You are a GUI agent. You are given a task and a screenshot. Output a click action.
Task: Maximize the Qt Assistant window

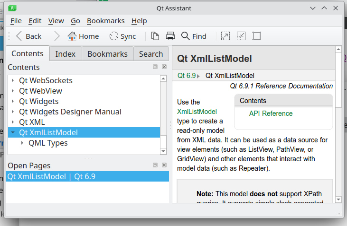pyautogui.click(x=324, y=8)
